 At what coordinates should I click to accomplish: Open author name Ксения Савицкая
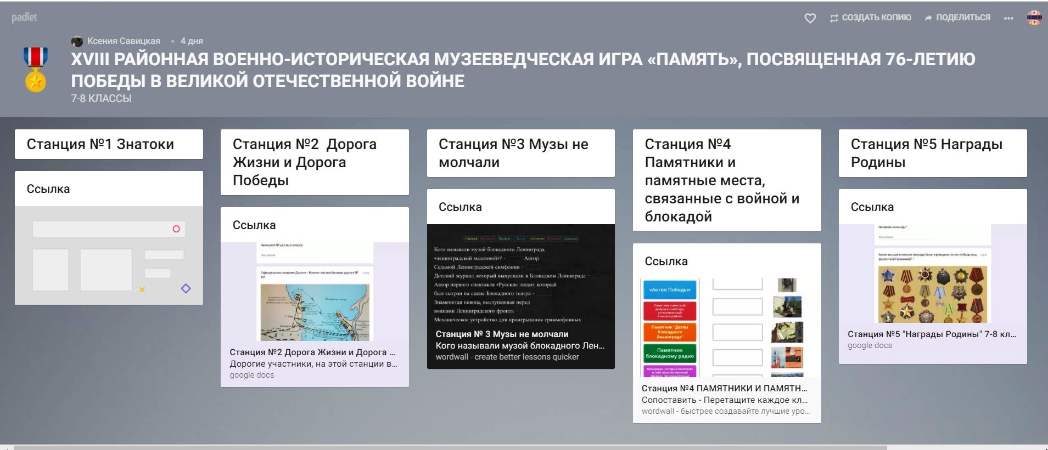click(124, 41)
